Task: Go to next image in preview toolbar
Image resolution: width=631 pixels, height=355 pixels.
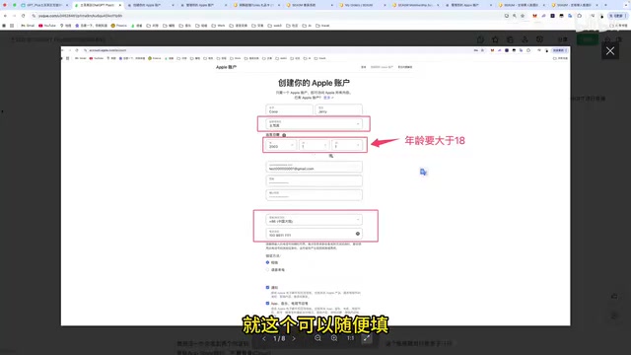Action: [x=294, y=338]
